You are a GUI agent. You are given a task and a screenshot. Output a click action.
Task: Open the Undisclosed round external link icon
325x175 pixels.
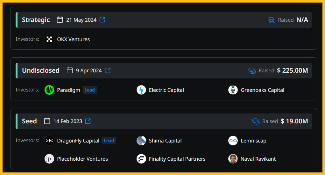[108, 70]
